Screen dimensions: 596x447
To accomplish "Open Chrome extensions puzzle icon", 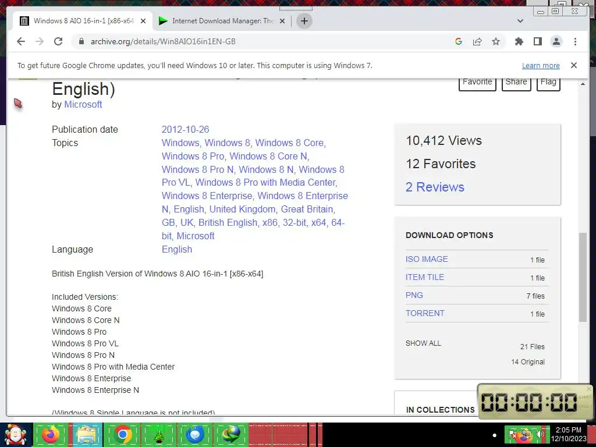I will pos(519,41).
